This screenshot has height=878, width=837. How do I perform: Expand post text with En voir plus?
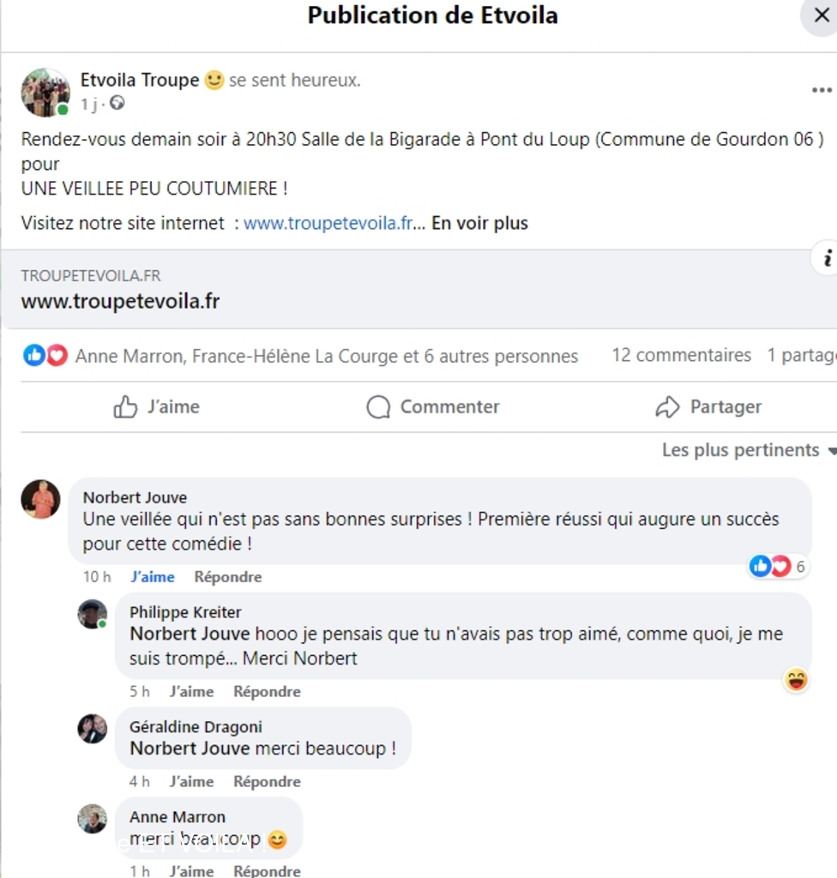(x=479, y=223)
